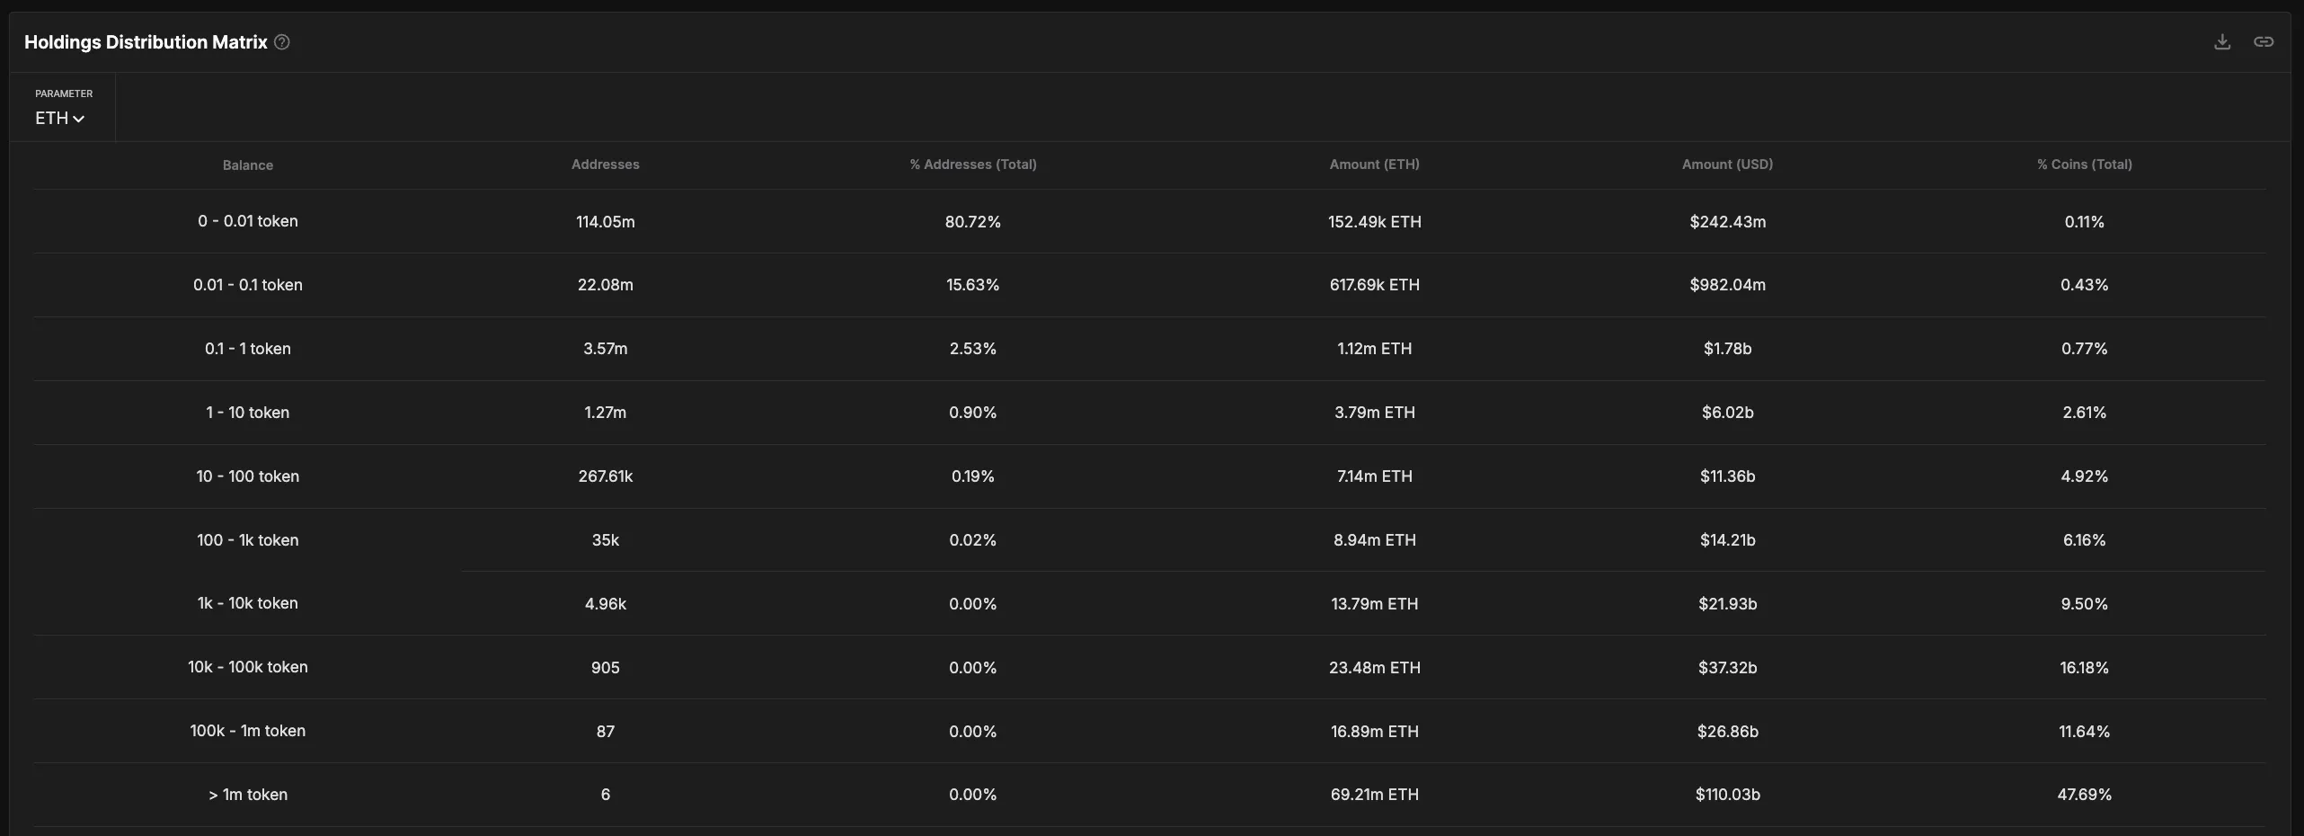Open the ETH parameter dropdown
2304x836 pixels.
60,118
